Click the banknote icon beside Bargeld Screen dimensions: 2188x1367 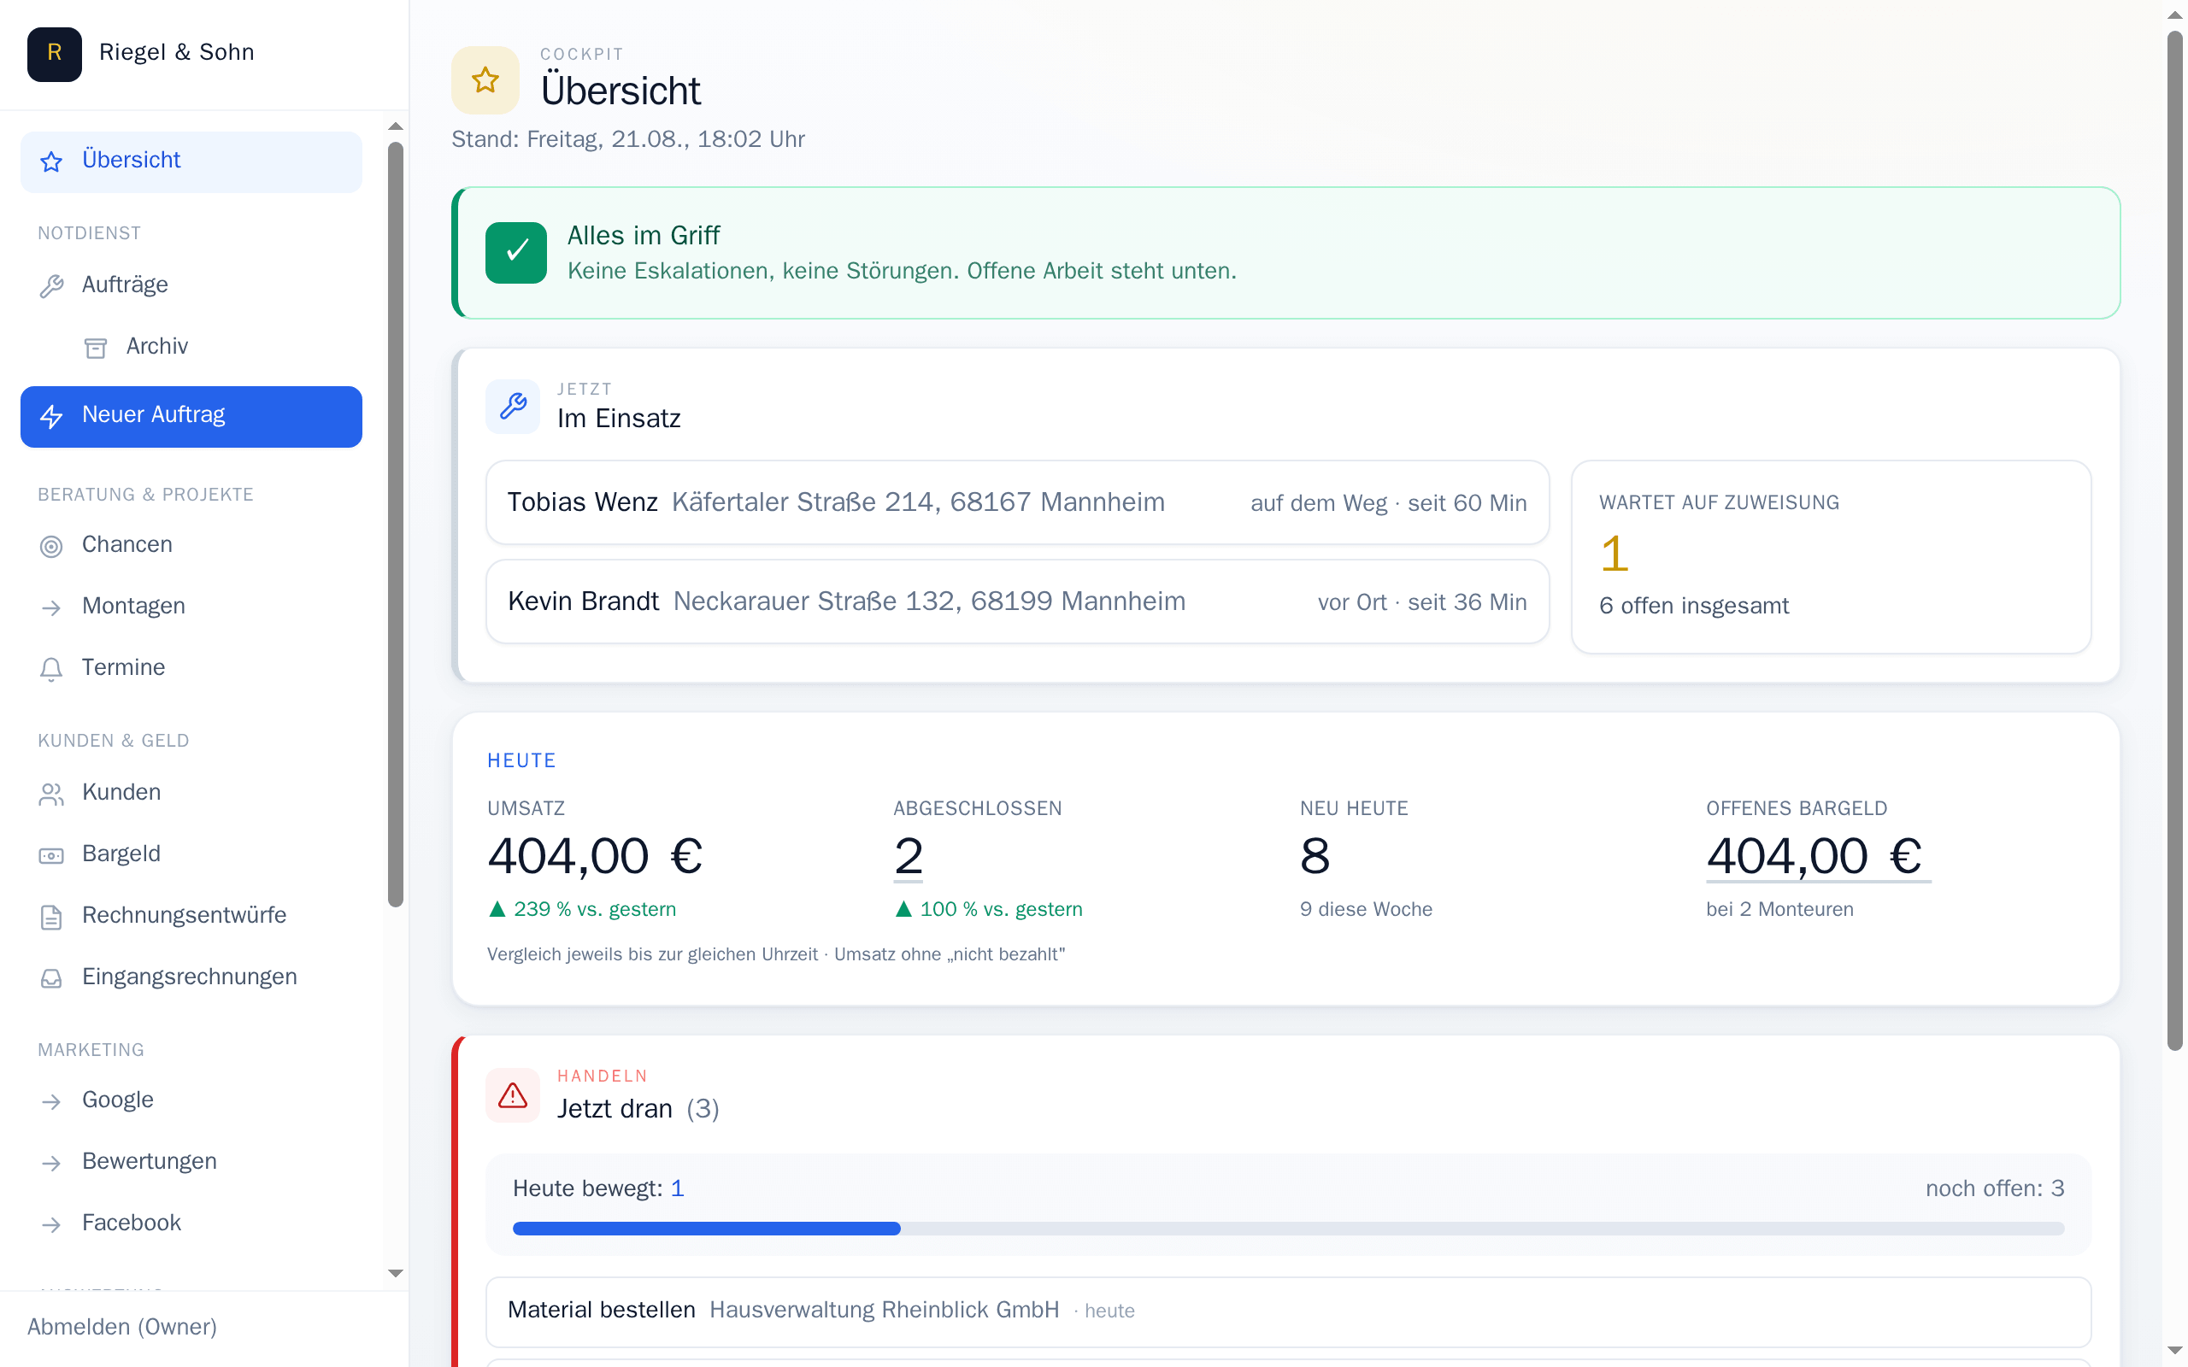pos(51,854)
